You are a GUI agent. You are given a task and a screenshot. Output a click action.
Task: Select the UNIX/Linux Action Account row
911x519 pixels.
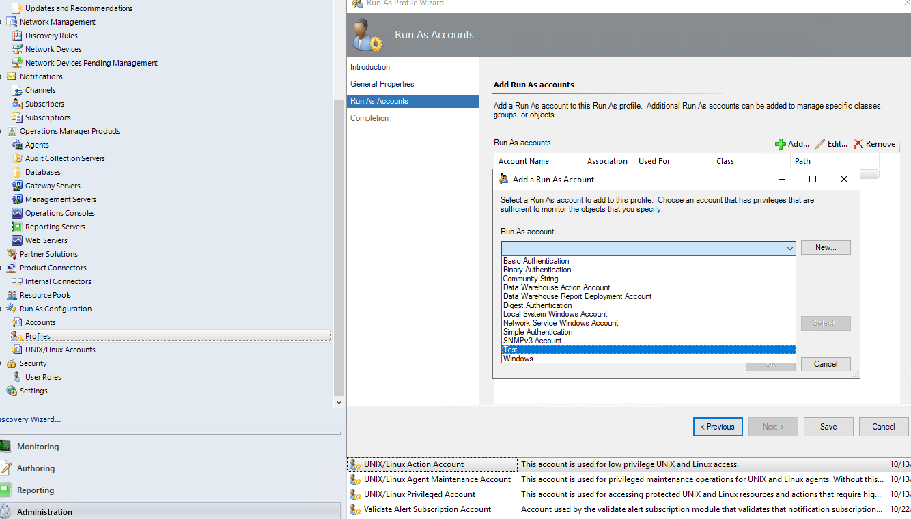(629, 464)
